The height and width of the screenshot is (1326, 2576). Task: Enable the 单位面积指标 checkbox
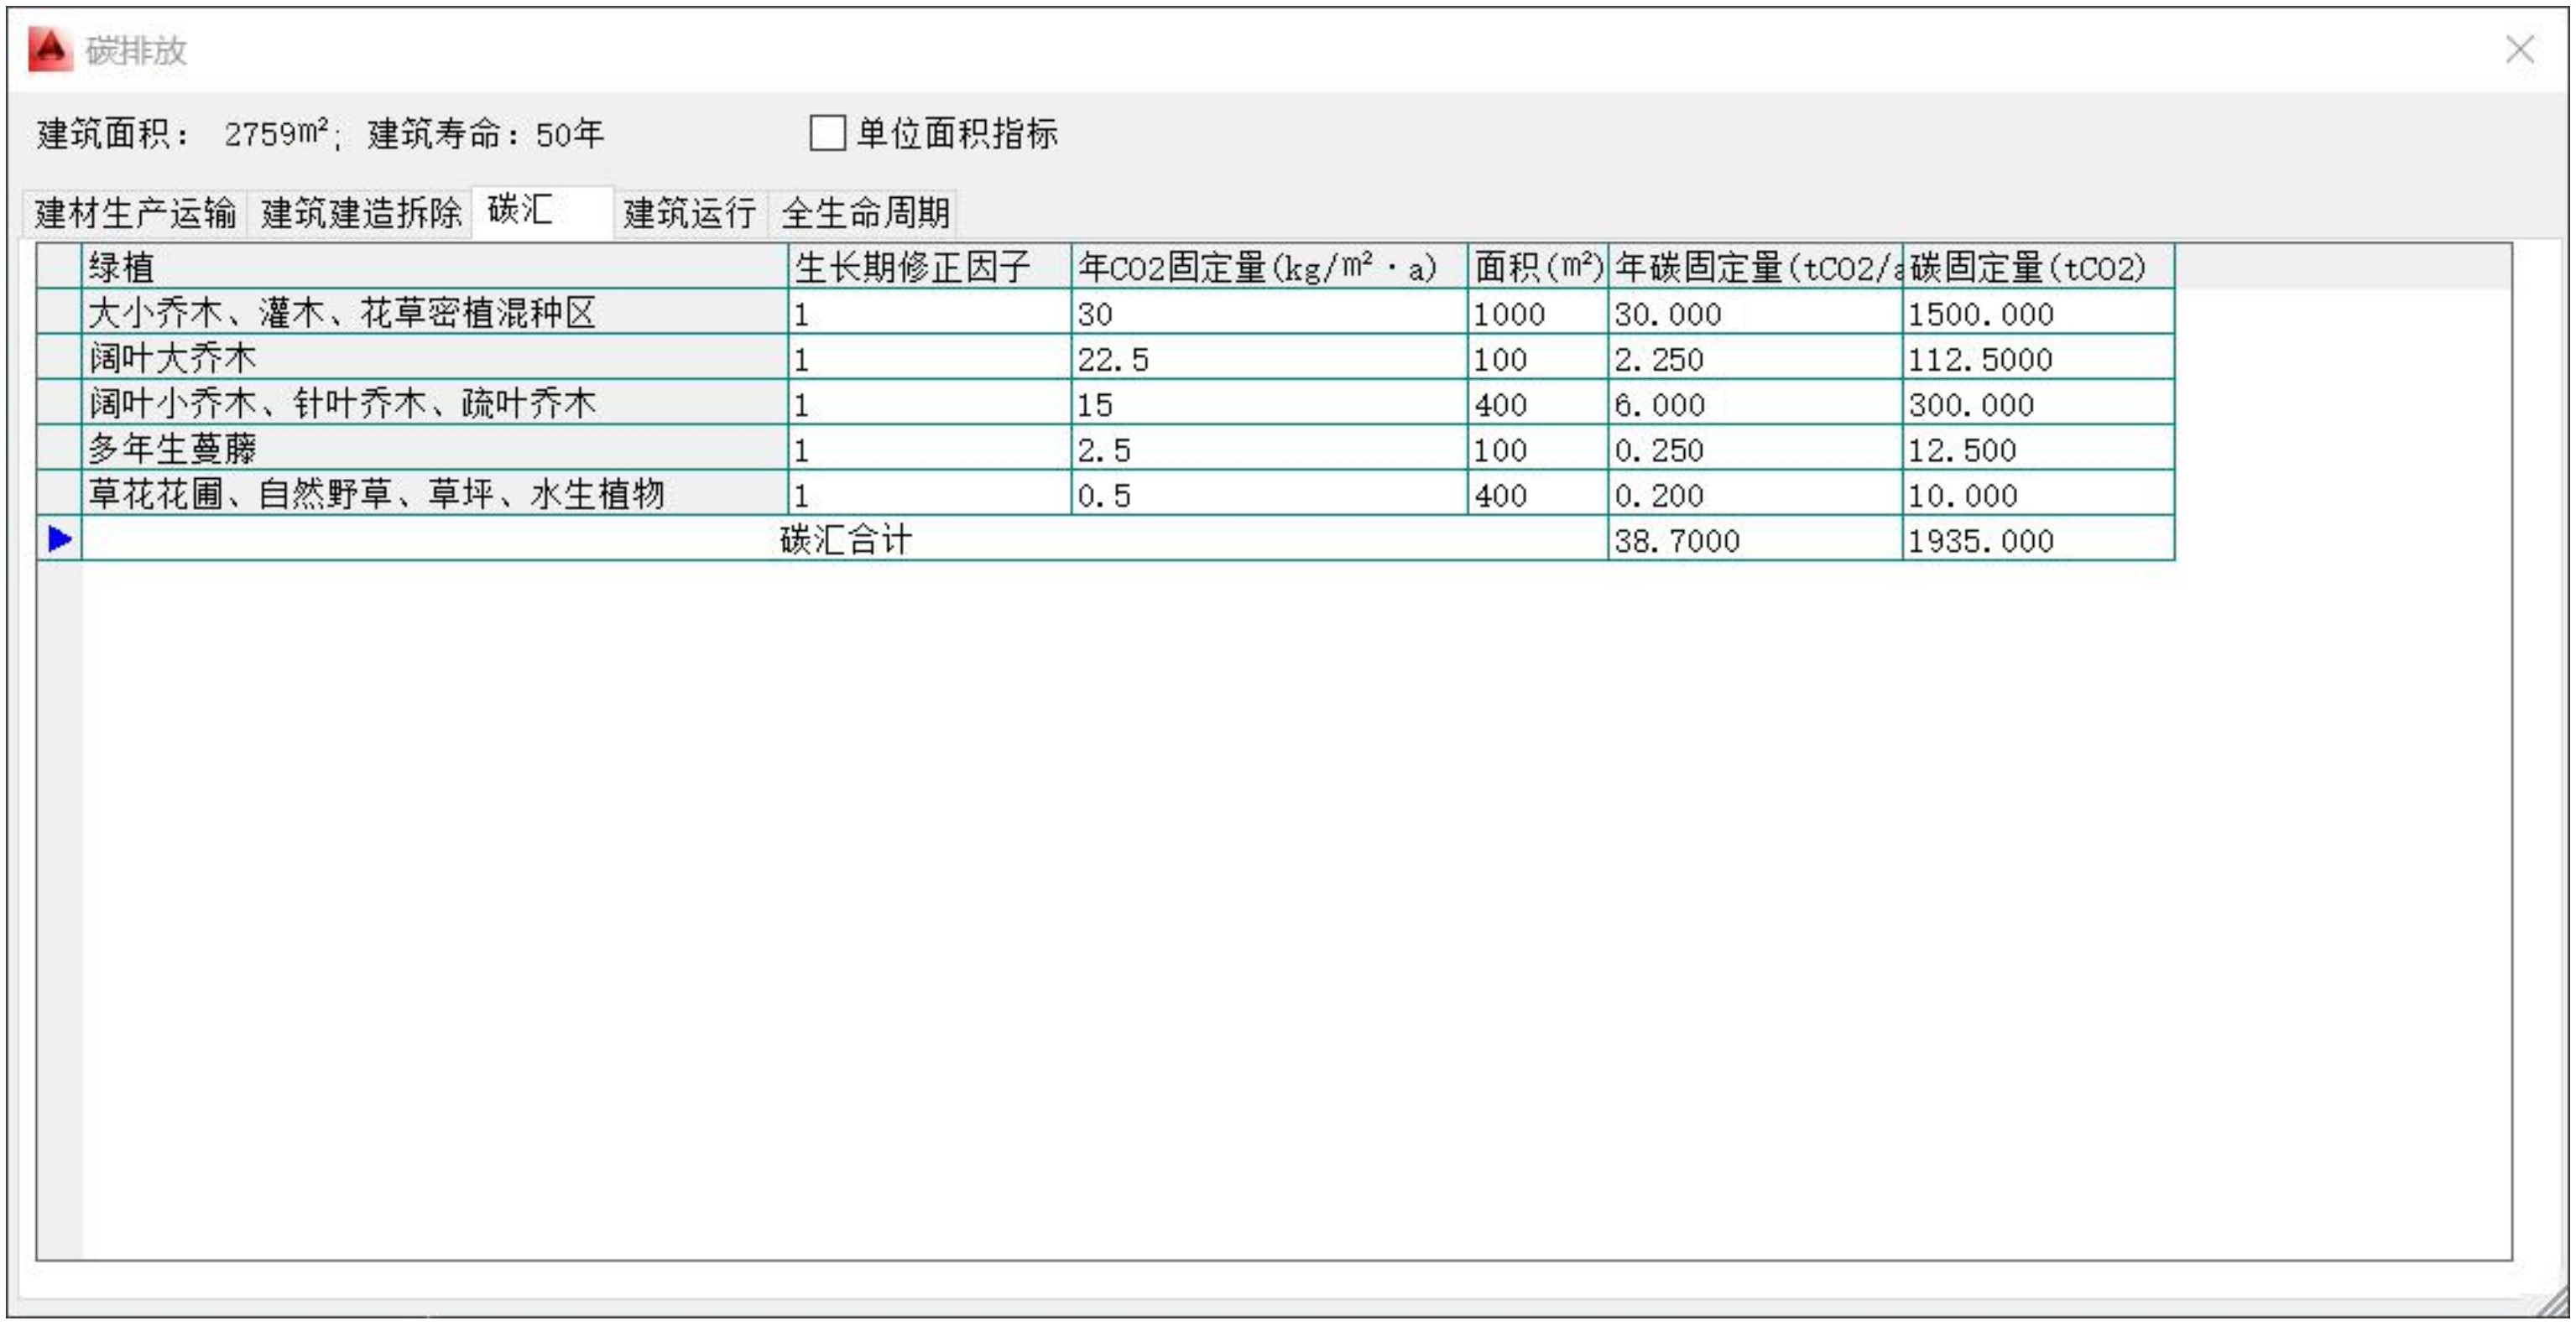point(827,133)
